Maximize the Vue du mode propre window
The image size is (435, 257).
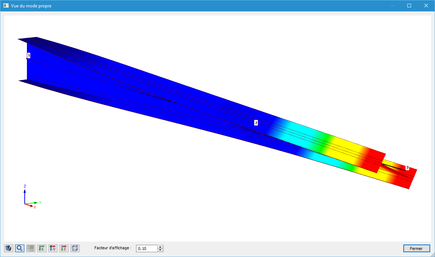[x=409, y=6]
